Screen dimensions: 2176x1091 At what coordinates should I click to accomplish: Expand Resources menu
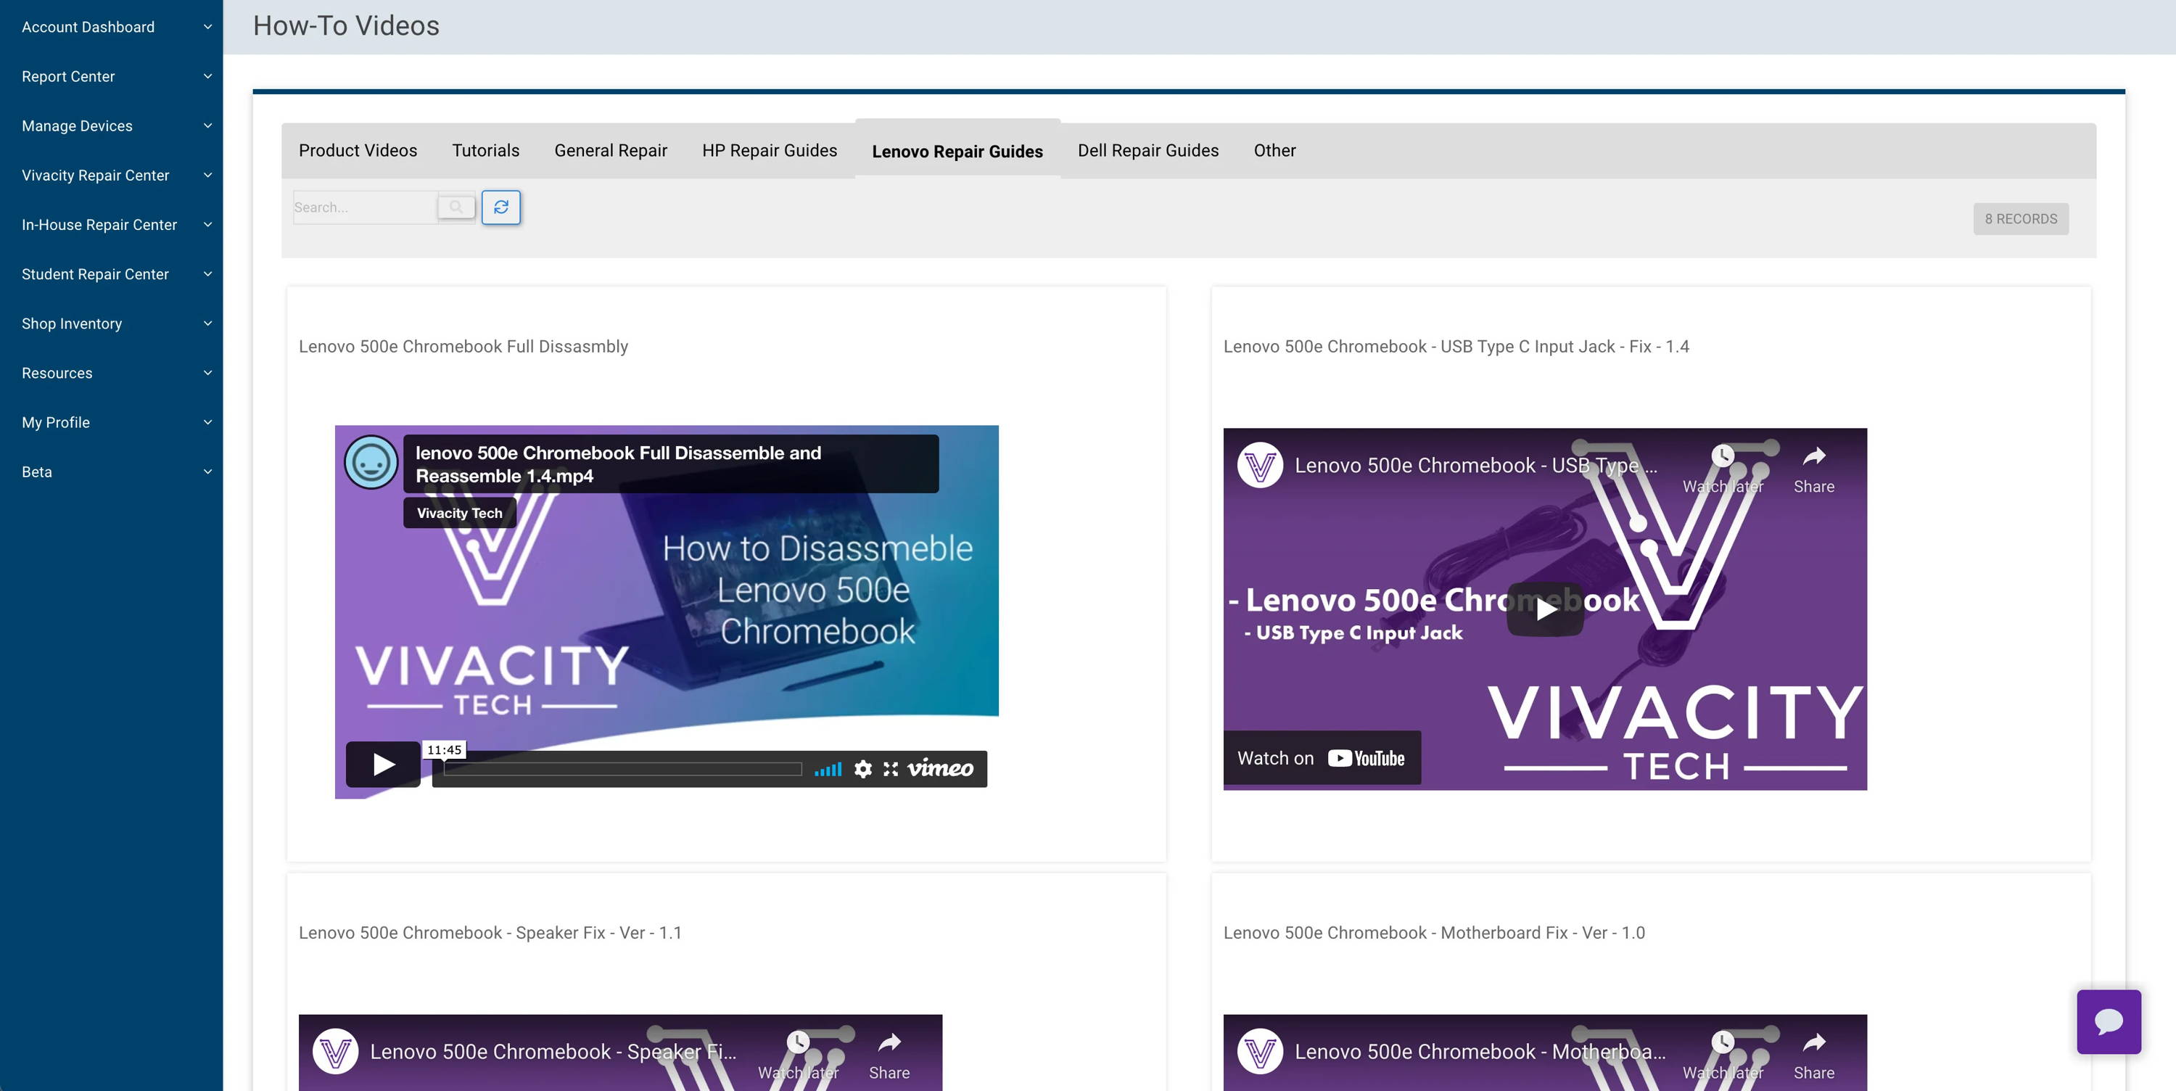point(112,373)
